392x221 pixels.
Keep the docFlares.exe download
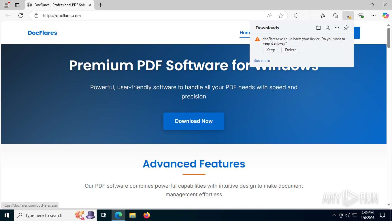(271, 50)
